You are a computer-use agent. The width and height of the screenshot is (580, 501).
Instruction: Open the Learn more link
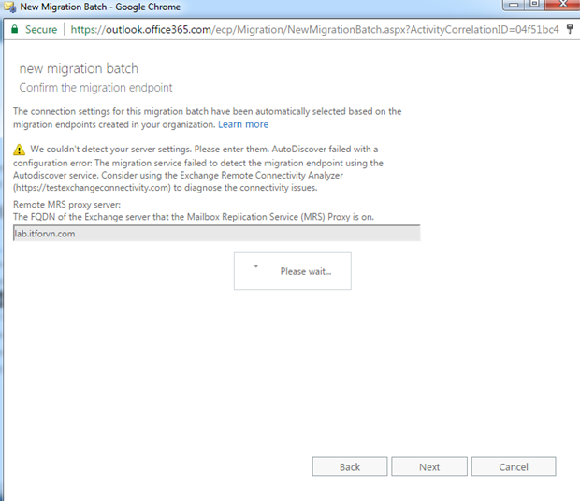(243, 124)
